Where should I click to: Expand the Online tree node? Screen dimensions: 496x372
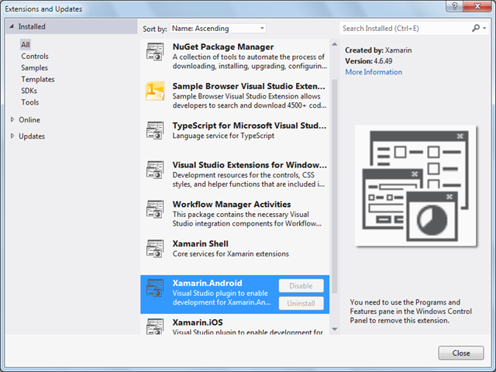coord(12,119)
